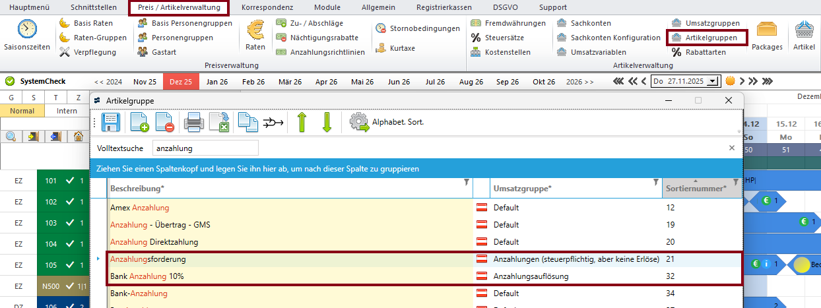
Task: Open Hauptmenü tab
Action: coord(28,7)
